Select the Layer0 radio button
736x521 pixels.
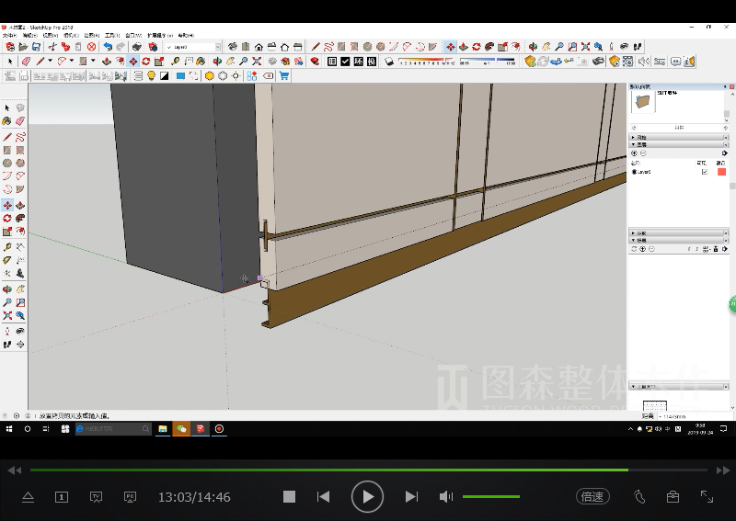635,172
